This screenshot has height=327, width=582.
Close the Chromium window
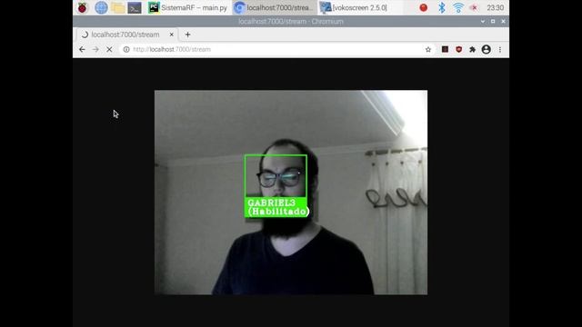pos(503,22)
